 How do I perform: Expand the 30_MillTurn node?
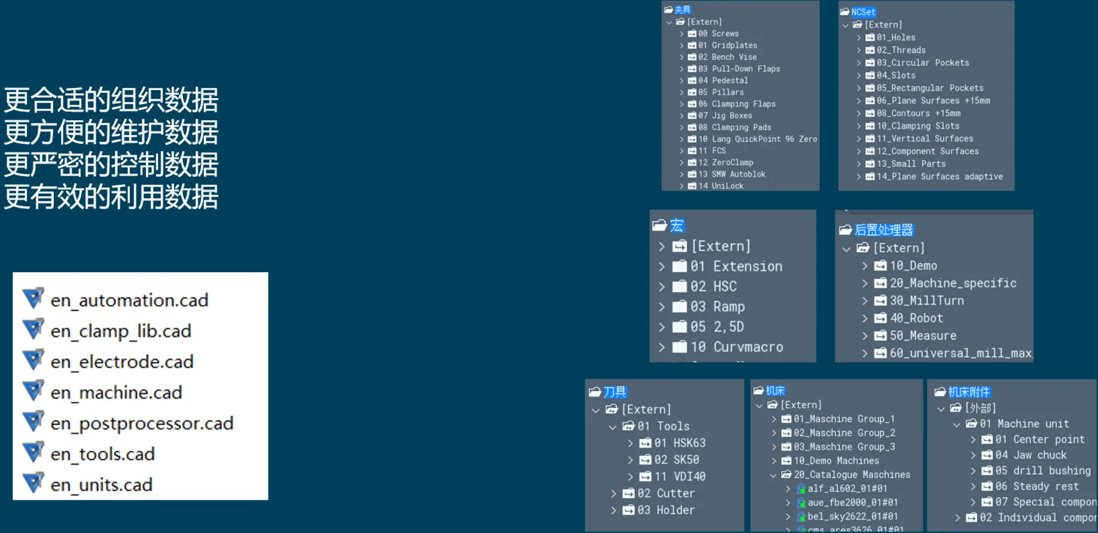coord(865,301)
